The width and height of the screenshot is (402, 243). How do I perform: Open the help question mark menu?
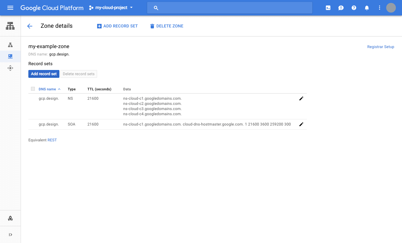354,8
